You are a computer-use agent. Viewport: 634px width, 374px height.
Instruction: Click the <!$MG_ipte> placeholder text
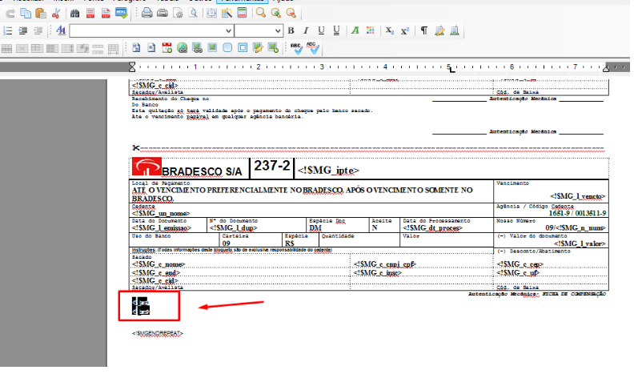pyautogui.click(x=328, y=171)
